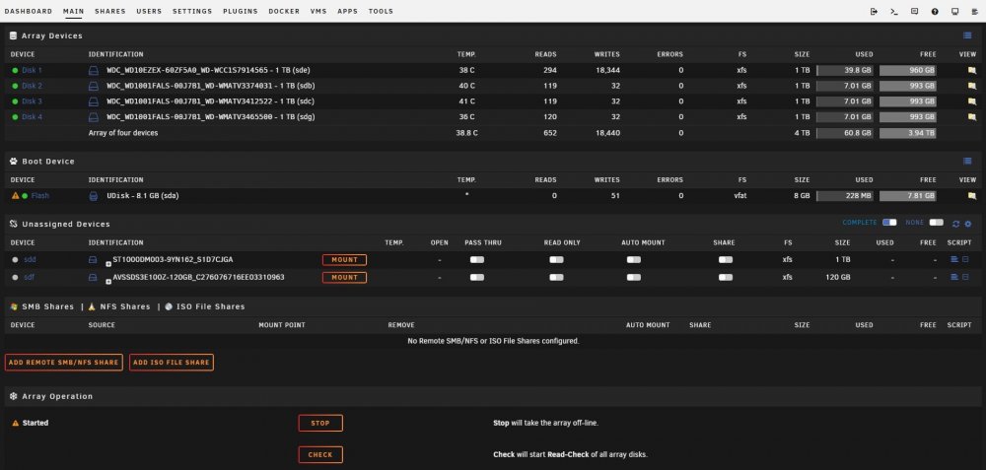The image size is (986, 470).
Task: Stop the array
Action: pos(320,423)
